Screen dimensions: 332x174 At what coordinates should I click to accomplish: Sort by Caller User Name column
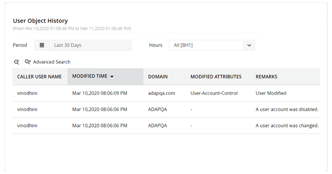pos(39,77)
